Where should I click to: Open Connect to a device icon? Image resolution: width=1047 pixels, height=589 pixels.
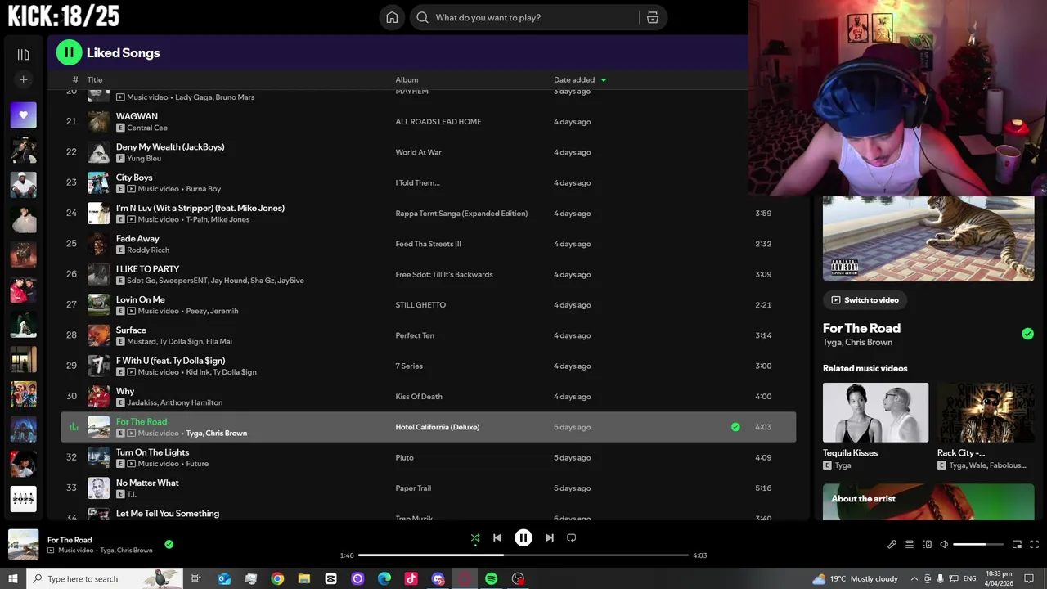(927, 544)
